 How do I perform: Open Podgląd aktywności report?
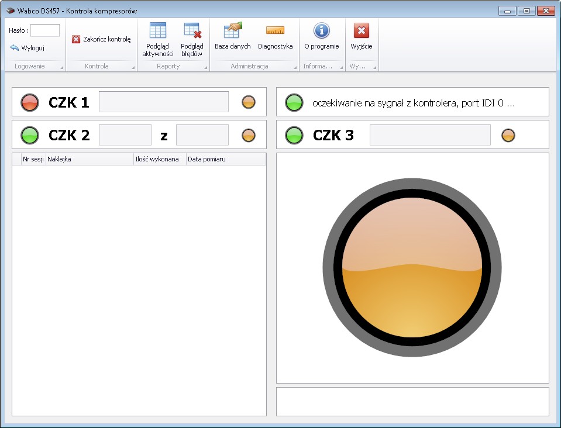coord(158,39)
